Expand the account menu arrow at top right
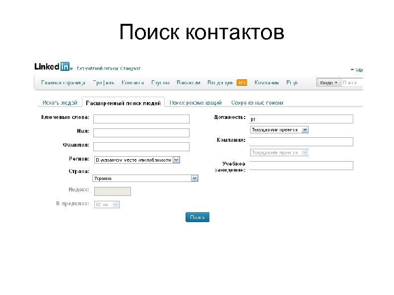The width and height of the screenshot is (394, 295). click(352, 69)
